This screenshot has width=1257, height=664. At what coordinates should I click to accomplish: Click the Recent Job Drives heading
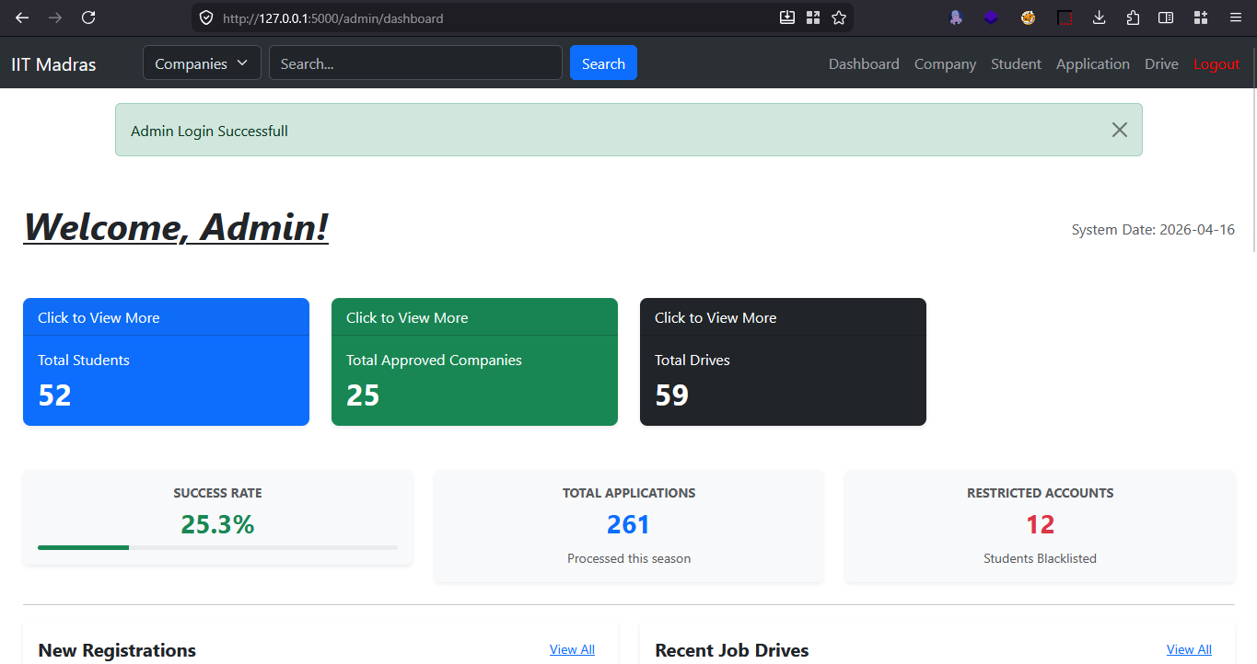[731, 650]
